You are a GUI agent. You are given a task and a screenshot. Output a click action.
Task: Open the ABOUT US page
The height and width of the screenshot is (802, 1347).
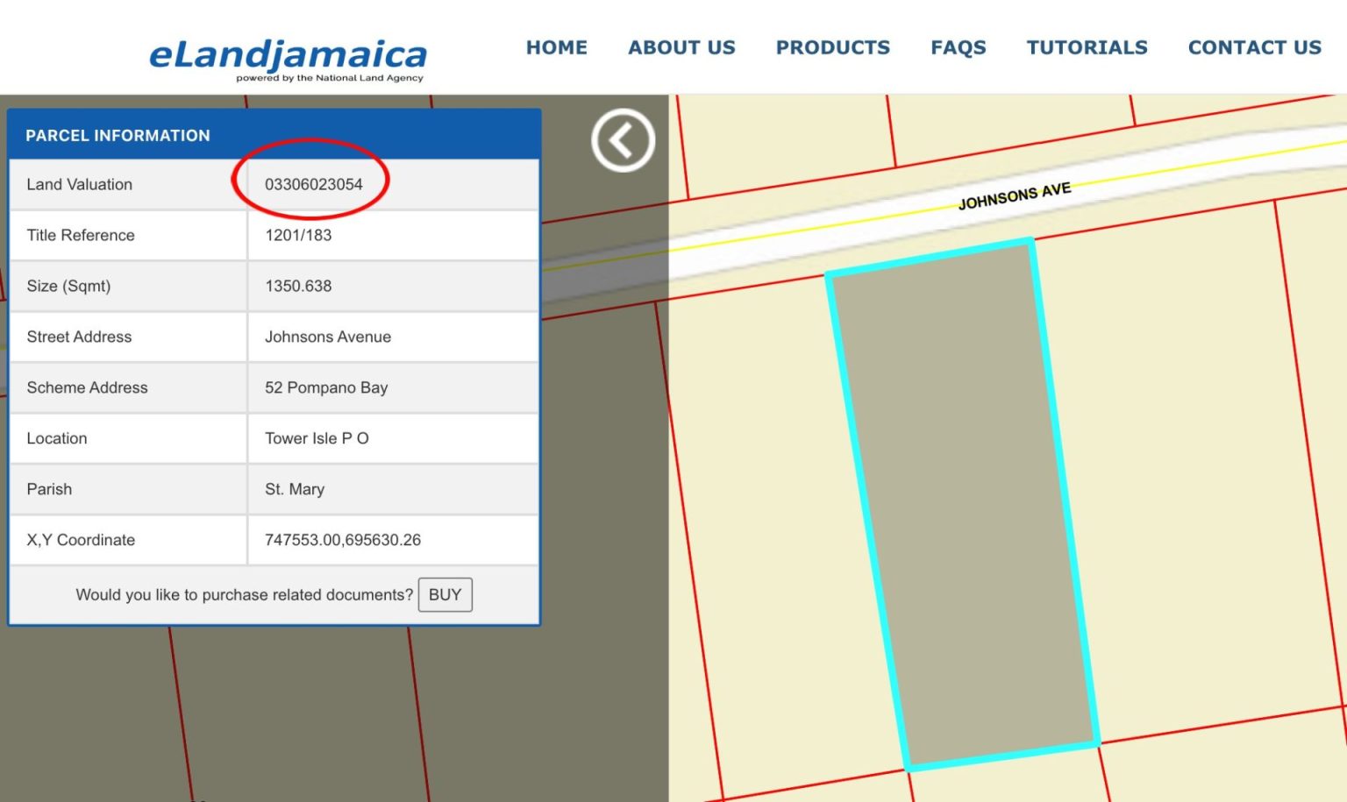click(681, 47)
